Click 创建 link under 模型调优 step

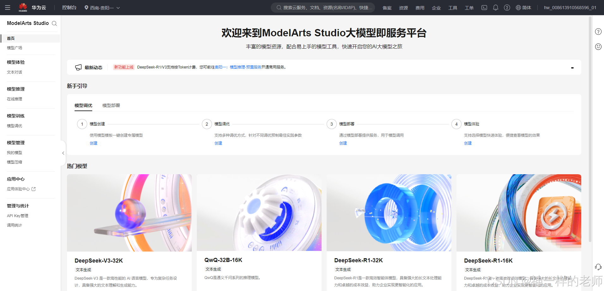click(218, 143)
